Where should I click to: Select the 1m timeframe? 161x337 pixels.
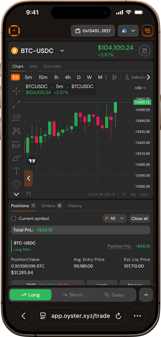point(15,77)
